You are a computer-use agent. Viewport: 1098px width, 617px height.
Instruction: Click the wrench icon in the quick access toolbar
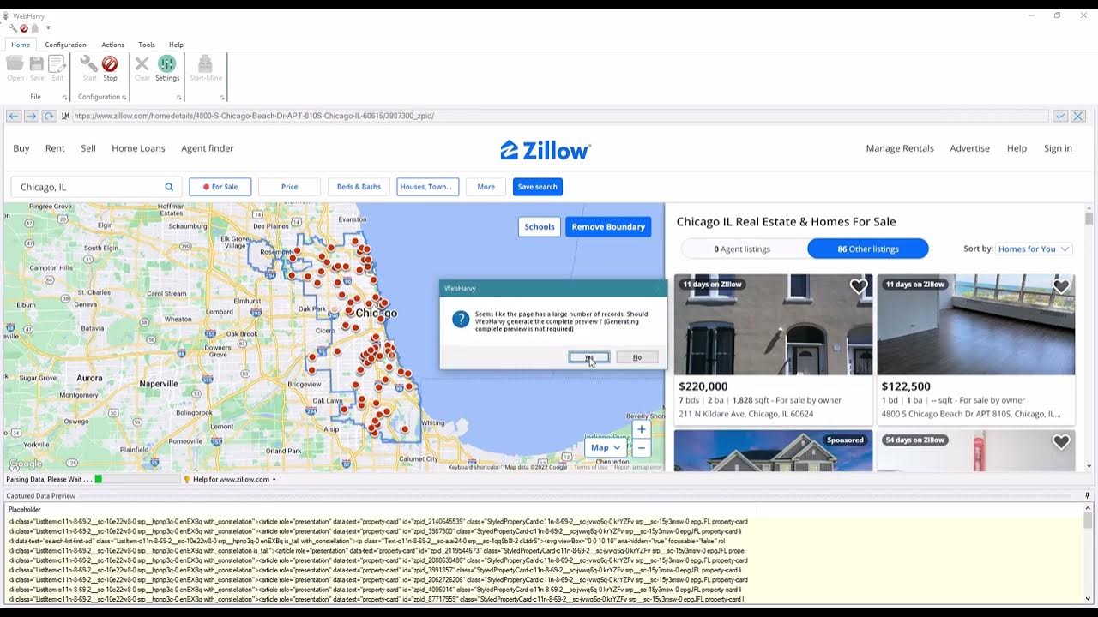pyautogui.click(x=14, y=27)
